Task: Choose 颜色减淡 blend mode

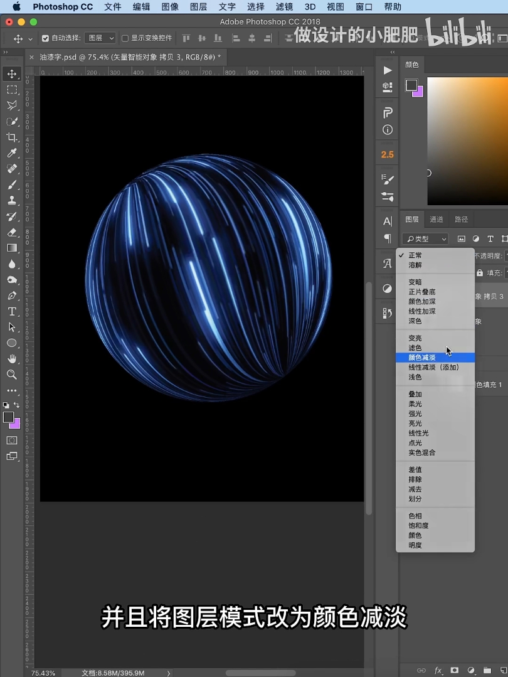Action: pos(435,358)
